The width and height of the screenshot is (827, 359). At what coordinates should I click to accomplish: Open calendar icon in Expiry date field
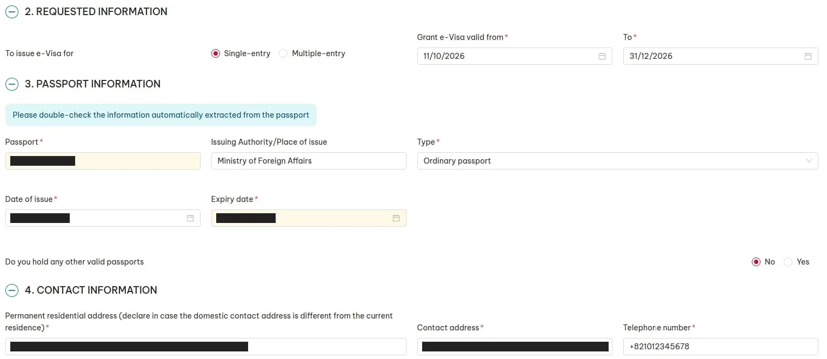396,218
